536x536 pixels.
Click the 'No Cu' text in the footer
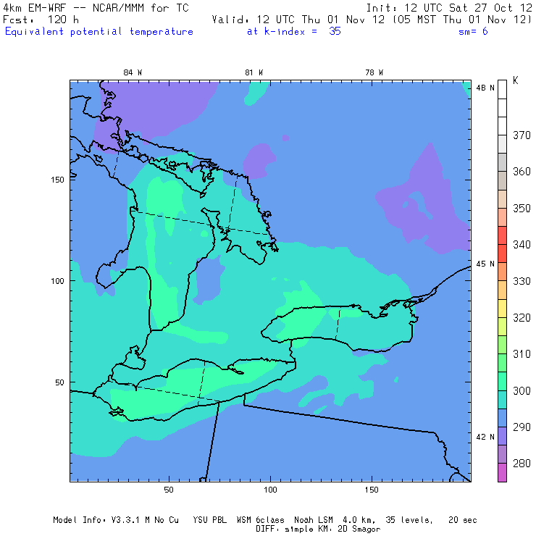(x=167, y=520)
